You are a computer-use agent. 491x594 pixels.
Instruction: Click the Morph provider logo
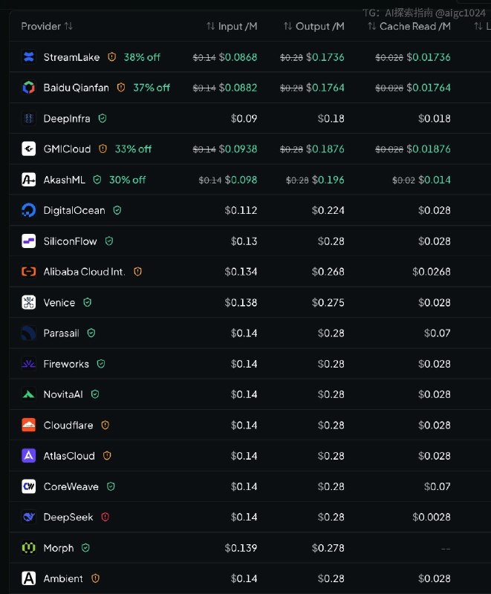tap(29, 548)
